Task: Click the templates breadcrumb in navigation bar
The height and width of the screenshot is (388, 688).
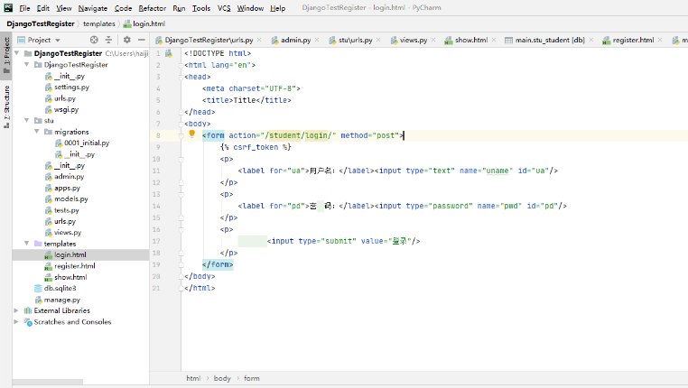Action: click(x=98, y=23)
